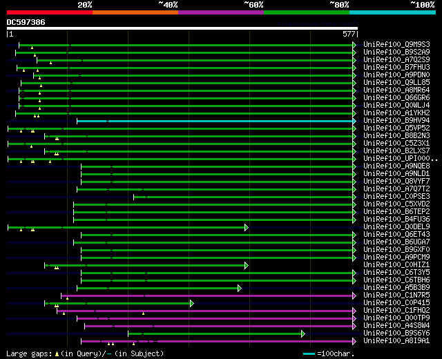Click the purple ~60% identity legend segment
This screenshot has width=442, height=359.
(221, 12)
